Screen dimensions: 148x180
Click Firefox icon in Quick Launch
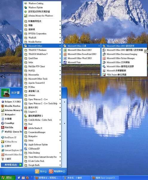[x=28, y=178]
